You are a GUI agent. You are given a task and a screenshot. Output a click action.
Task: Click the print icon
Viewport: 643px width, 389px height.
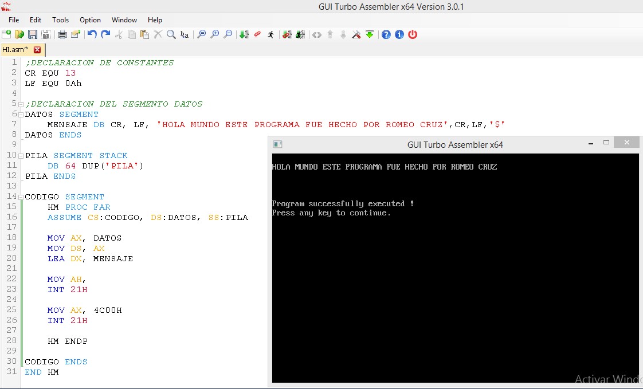point(62,34)
